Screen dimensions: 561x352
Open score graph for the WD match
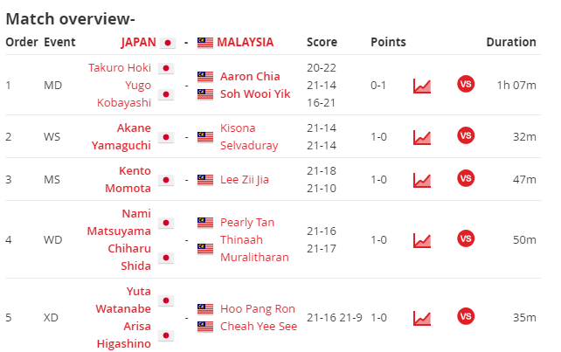(x=422, y=240)
